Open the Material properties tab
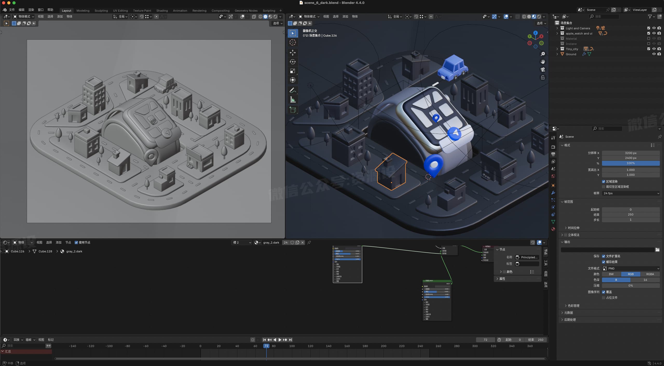Viewport: 664px width, 366px height. coord(553,229)
